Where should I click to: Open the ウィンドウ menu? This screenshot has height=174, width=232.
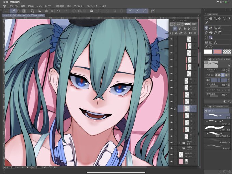[x=92, y=6]
